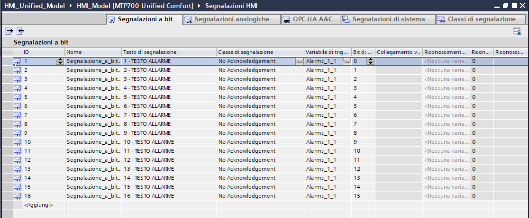Click the Aggiungi link to add alarm
The width and height of the screenshot is (529, 218).
38,205
